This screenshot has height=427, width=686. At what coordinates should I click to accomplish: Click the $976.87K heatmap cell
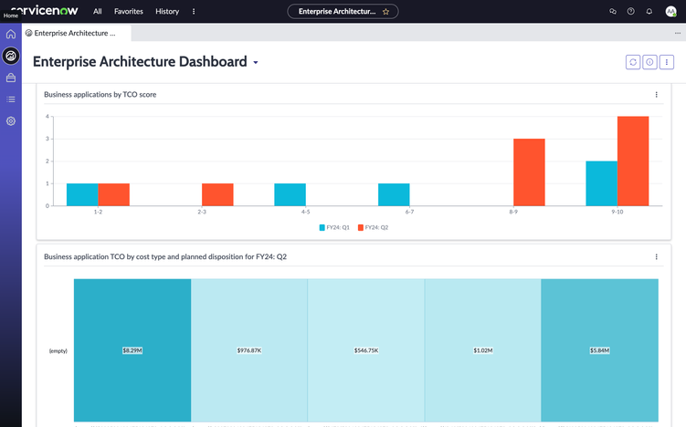point(249,350)
